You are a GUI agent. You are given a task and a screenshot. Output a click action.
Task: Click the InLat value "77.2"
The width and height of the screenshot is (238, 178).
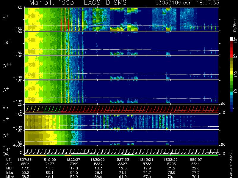pyautogui.click(x=196, y=173)
